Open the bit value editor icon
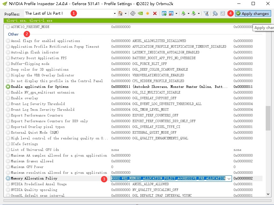 (223, 13)
